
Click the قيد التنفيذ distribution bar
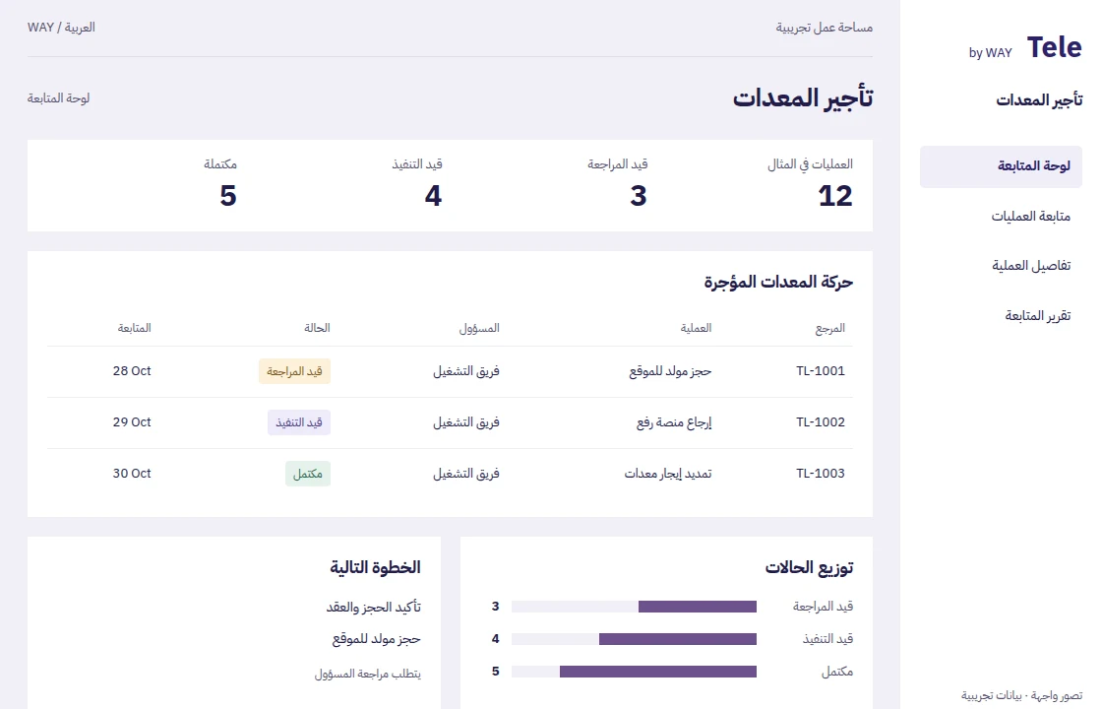(634, 639)
